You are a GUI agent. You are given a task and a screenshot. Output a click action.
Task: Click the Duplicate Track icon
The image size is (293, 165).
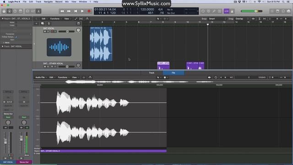click(43, 23)
